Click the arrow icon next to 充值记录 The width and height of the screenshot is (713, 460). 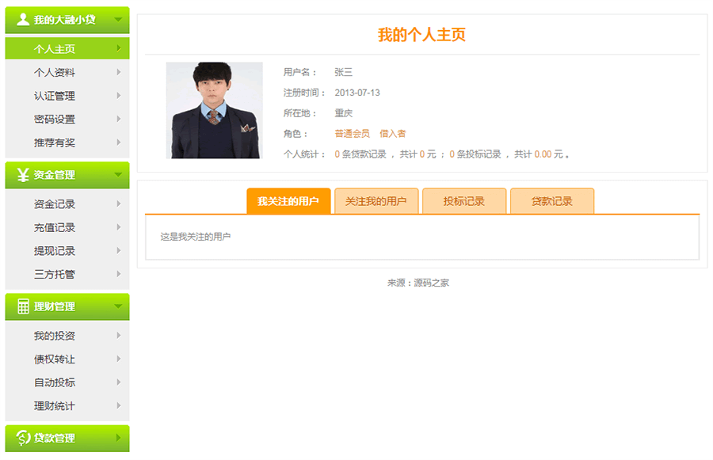pyautogui.click(x=120, y=227)
